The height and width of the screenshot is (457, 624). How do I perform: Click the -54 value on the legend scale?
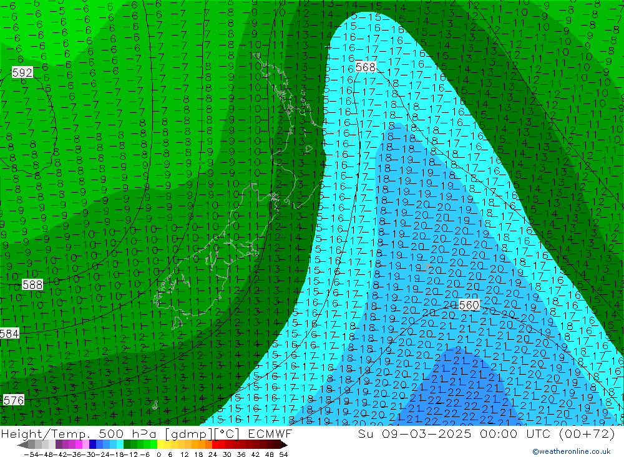click(31, 455)
